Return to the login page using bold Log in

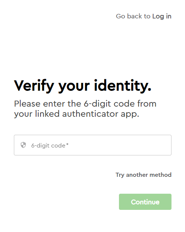point(162,16)
